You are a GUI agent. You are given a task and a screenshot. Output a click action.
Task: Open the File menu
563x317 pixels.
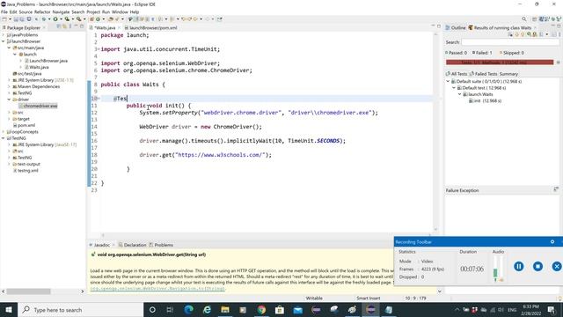[x=4, y=11]
